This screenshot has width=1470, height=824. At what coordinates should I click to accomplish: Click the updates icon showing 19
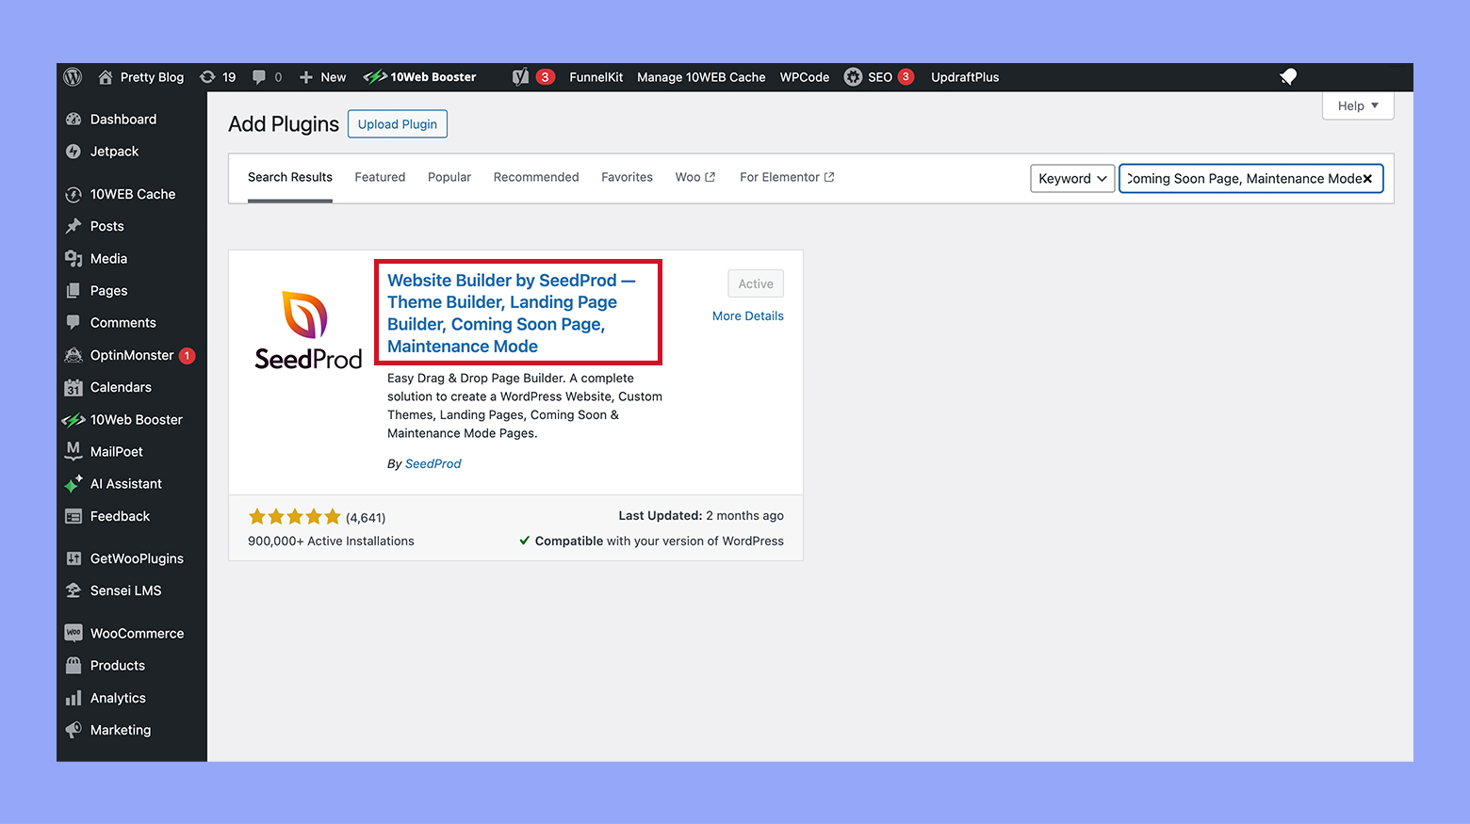tap(207, 77)
